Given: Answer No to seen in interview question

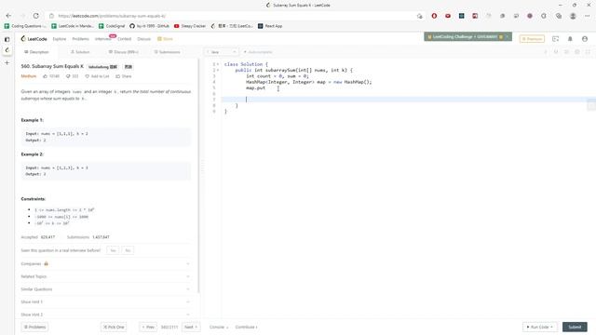Looking at the screenshot, I should click(128, 250).
